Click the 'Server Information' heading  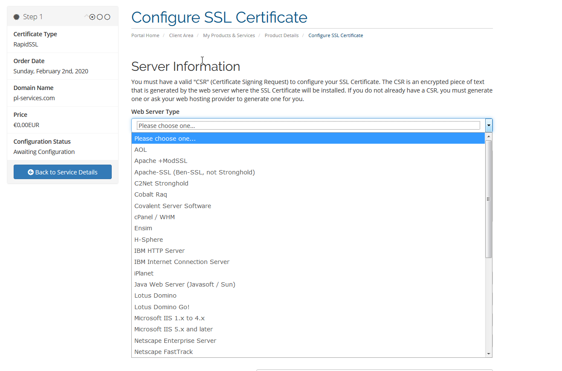click(185, 67)
